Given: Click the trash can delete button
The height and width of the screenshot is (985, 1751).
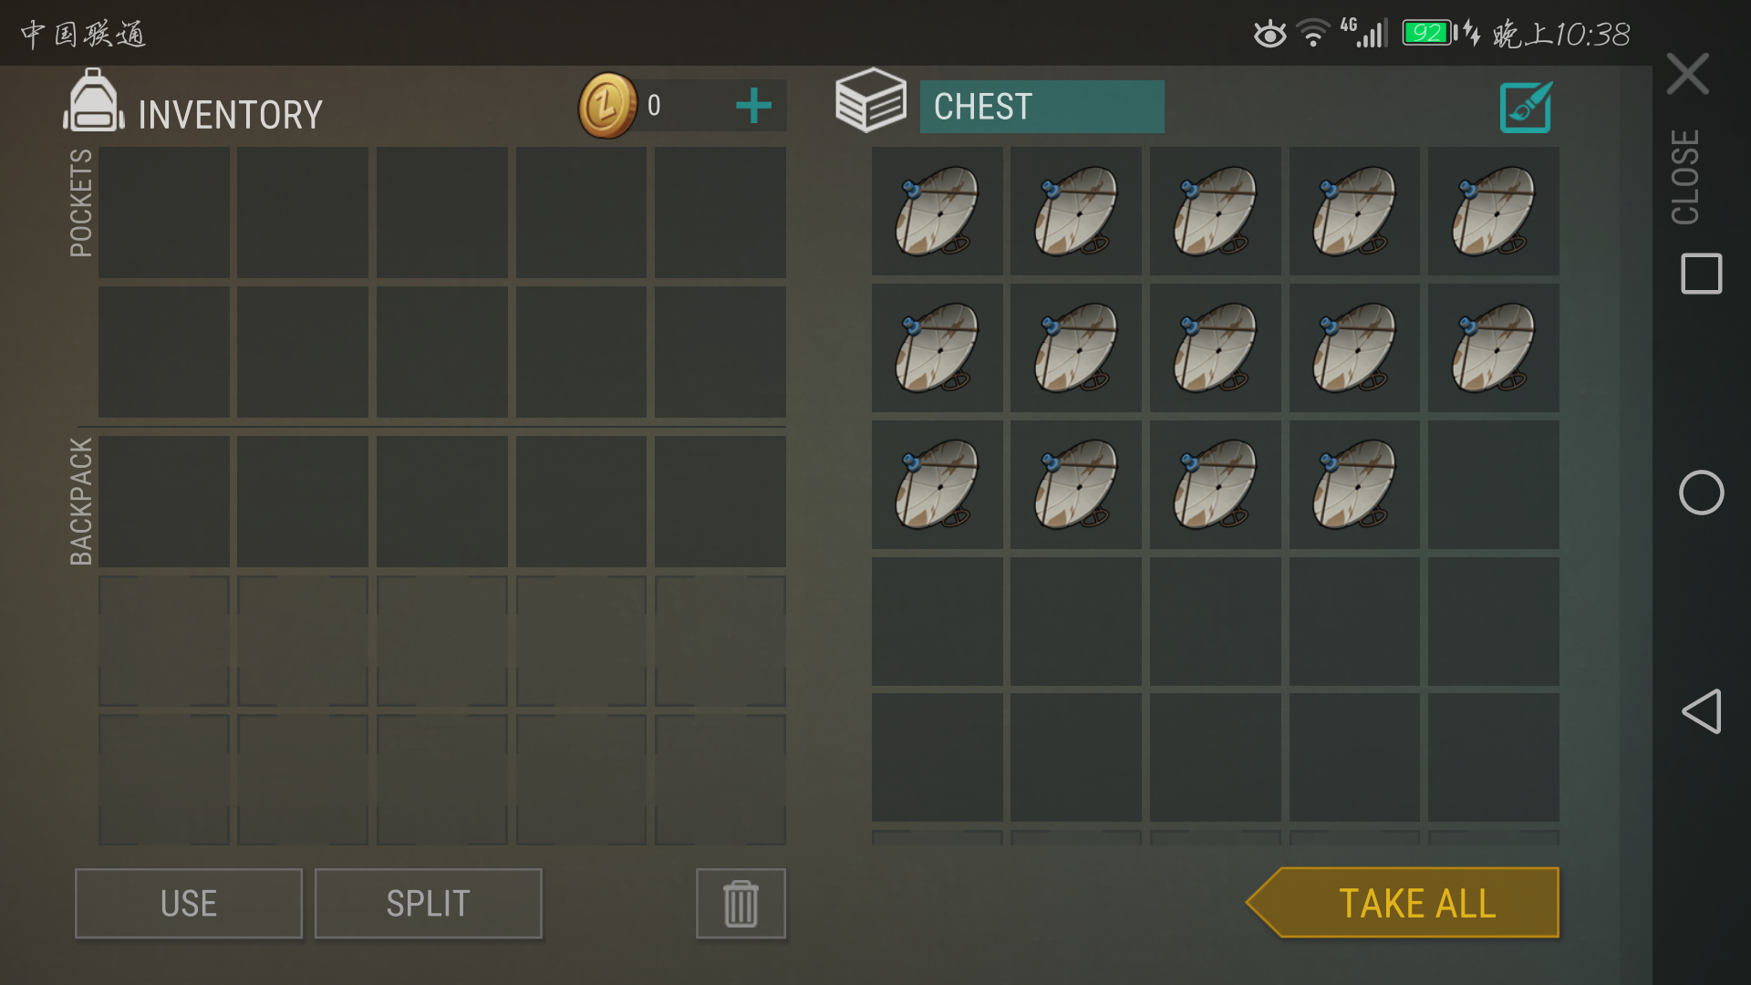Looking at the screenshot, I should pyautogui.click(x=741, y=904).
